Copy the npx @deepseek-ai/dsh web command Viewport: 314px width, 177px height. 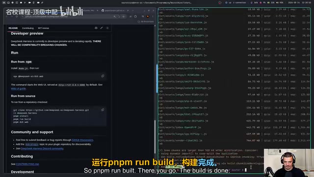pos(103,76)
